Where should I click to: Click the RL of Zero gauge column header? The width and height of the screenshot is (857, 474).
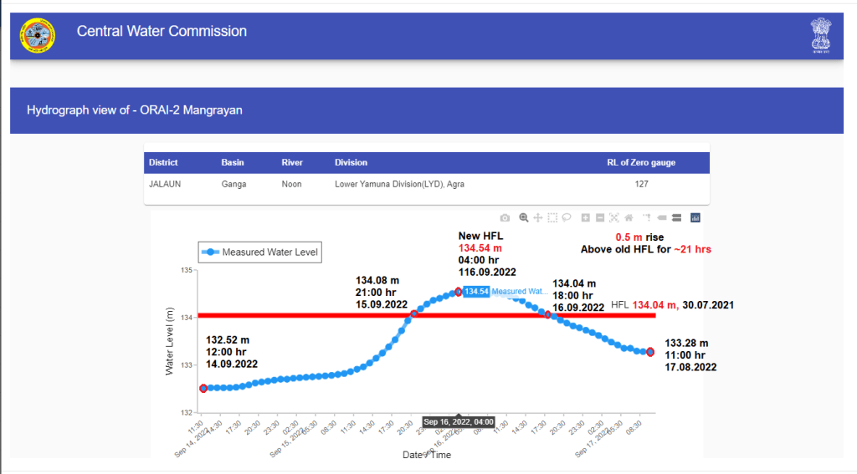(x=640, y=162)
